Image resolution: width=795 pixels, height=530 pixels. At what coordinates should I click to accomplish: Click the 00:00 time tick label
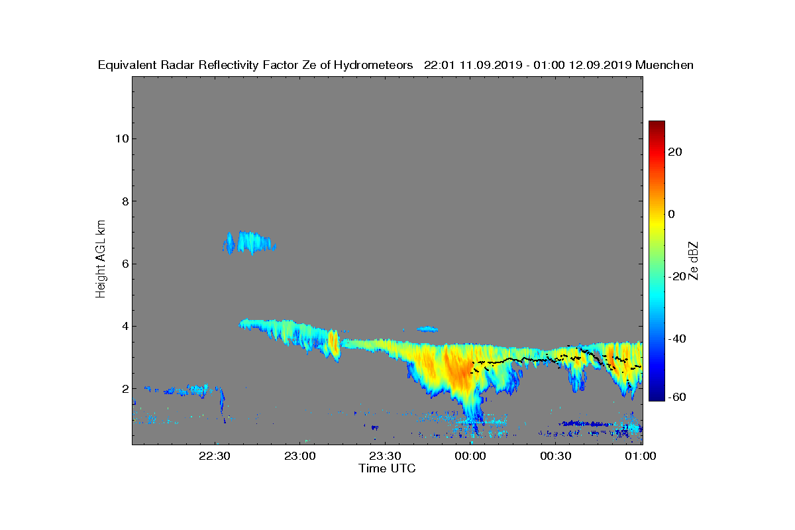coord(471,456)
